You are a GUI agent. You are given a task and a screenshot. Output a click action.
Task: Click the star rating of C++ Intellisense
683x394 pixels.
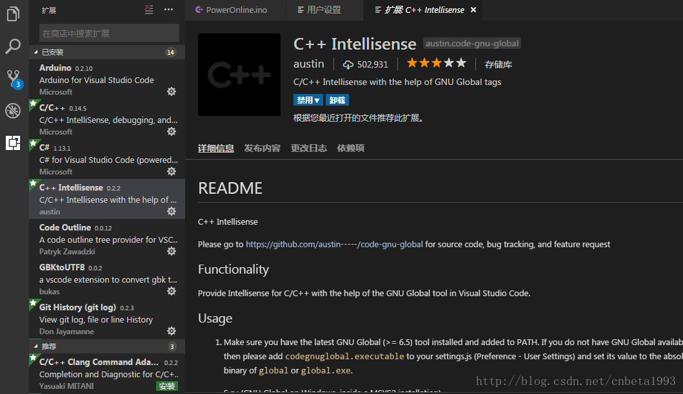[437, 64]
